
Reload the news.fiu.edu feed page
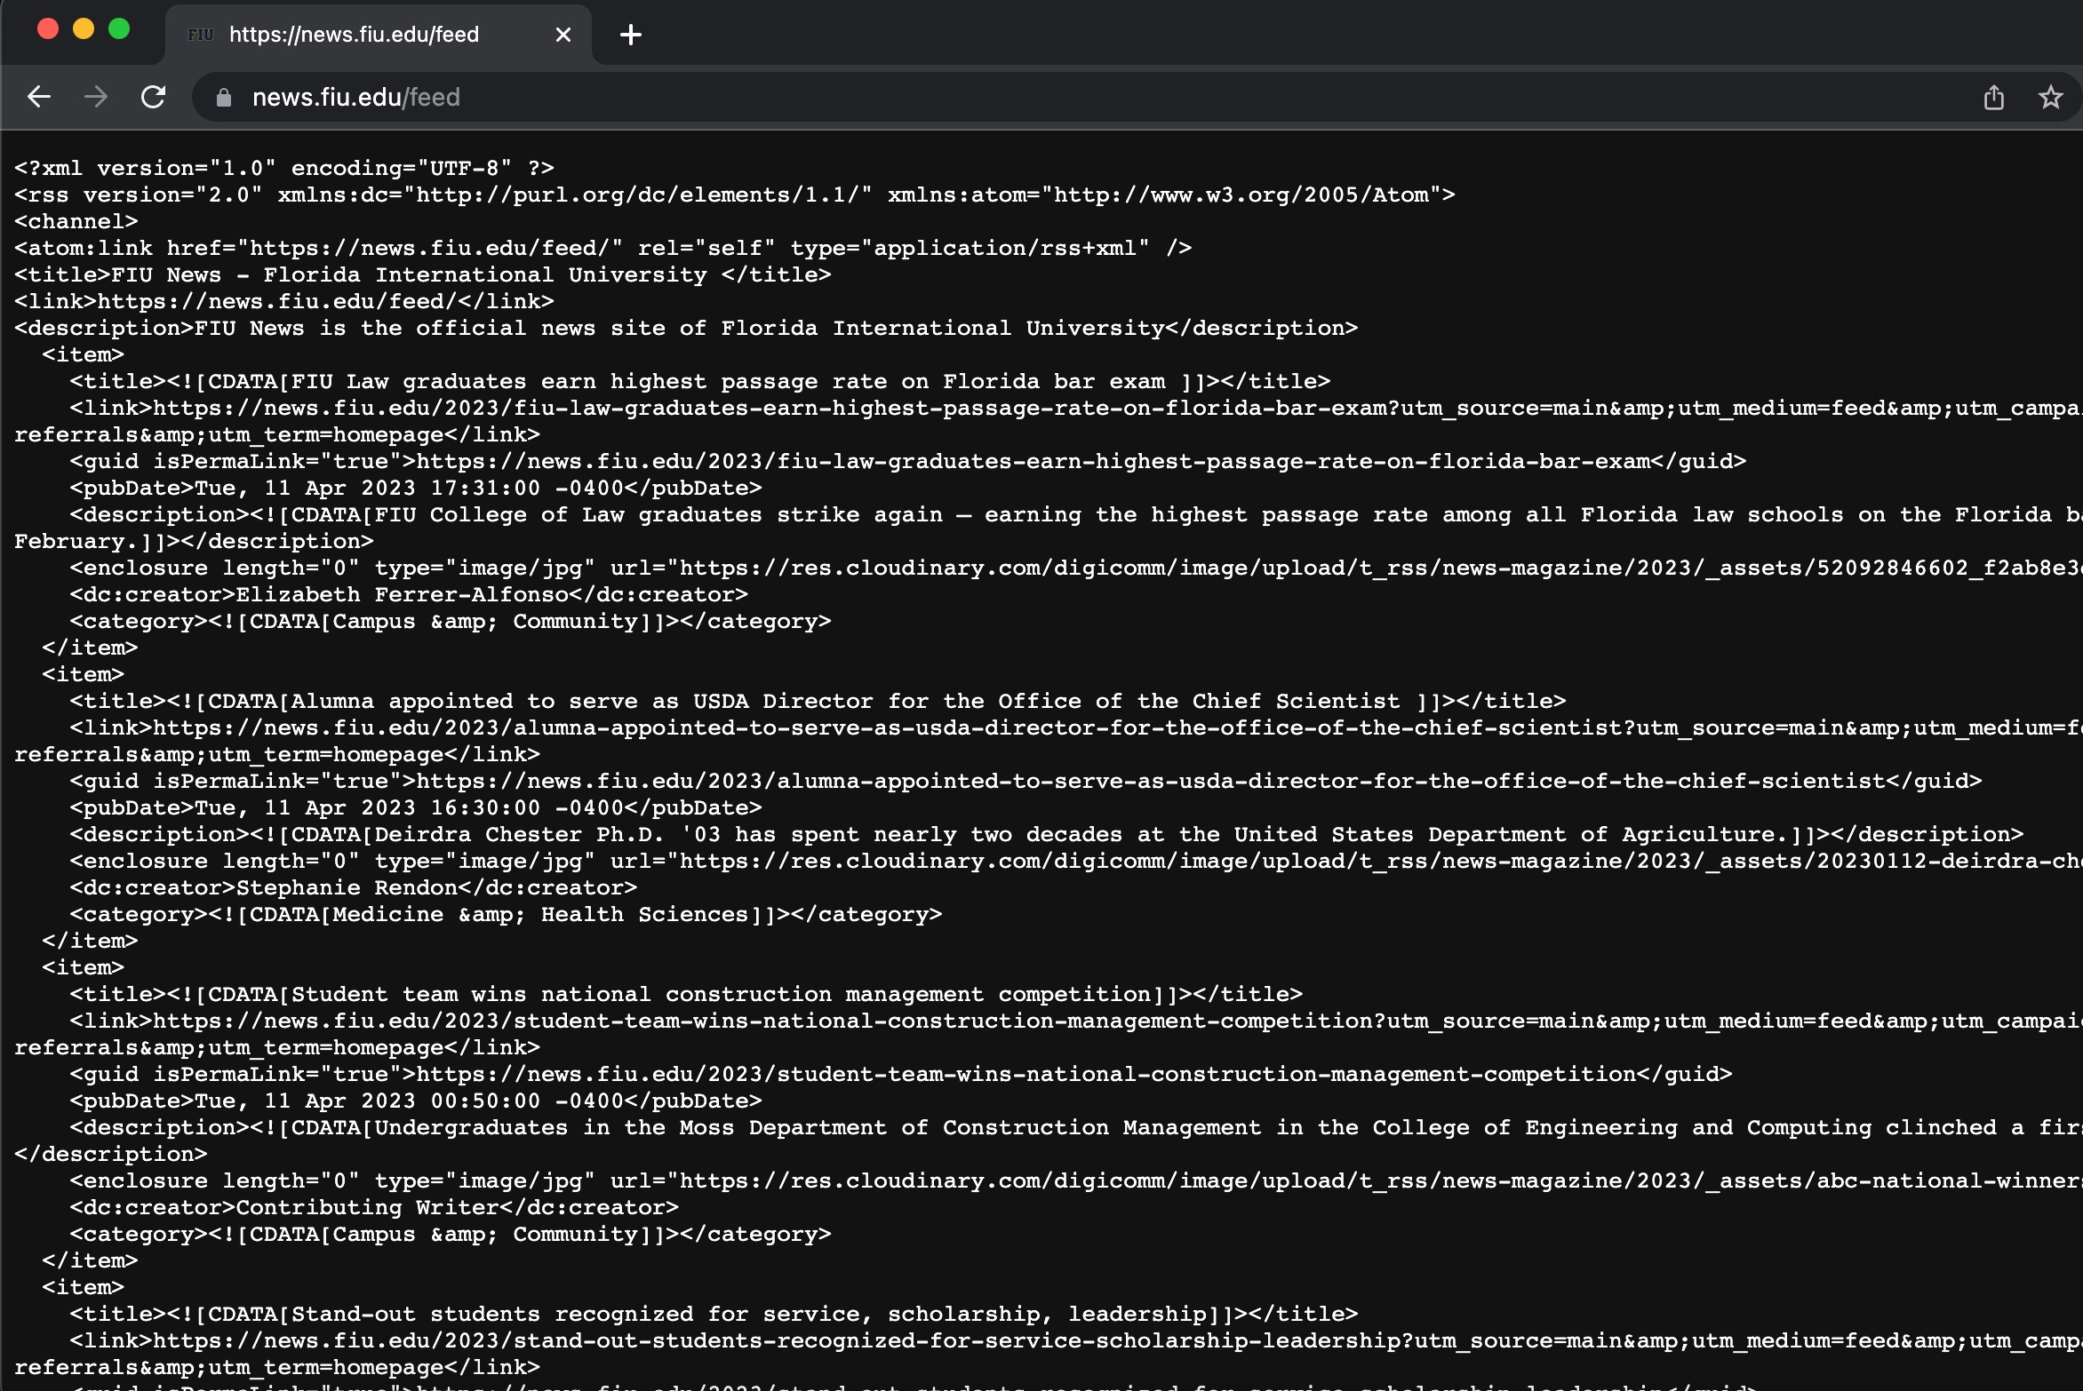tap(153, 97)
